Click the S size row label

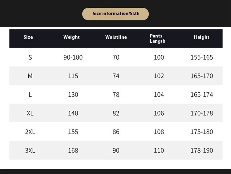pos(30,57)
